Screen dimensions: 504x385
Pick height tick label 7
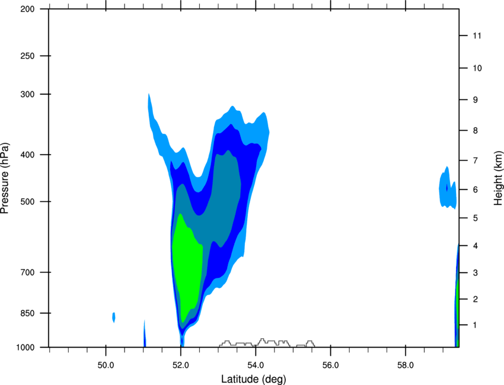click(476, 161)
